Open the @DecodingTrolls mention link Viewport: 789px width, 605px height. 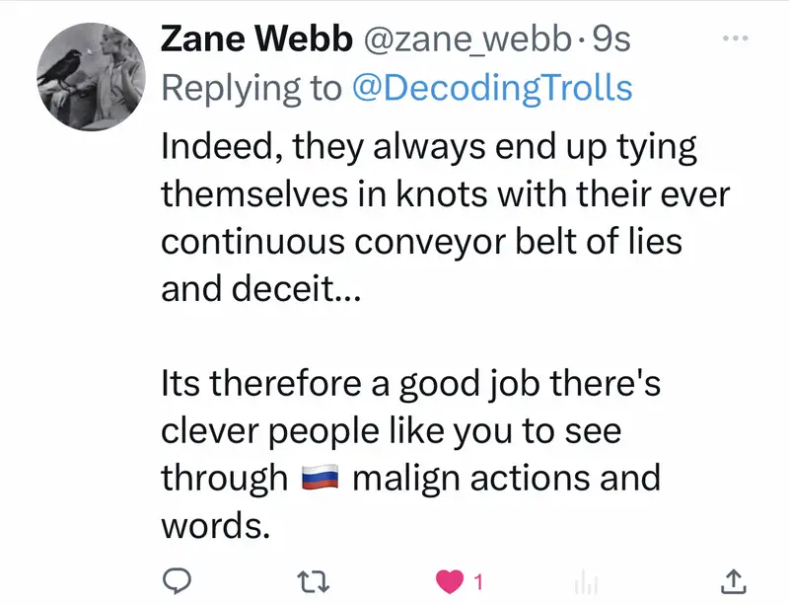[x=491, y=88]
